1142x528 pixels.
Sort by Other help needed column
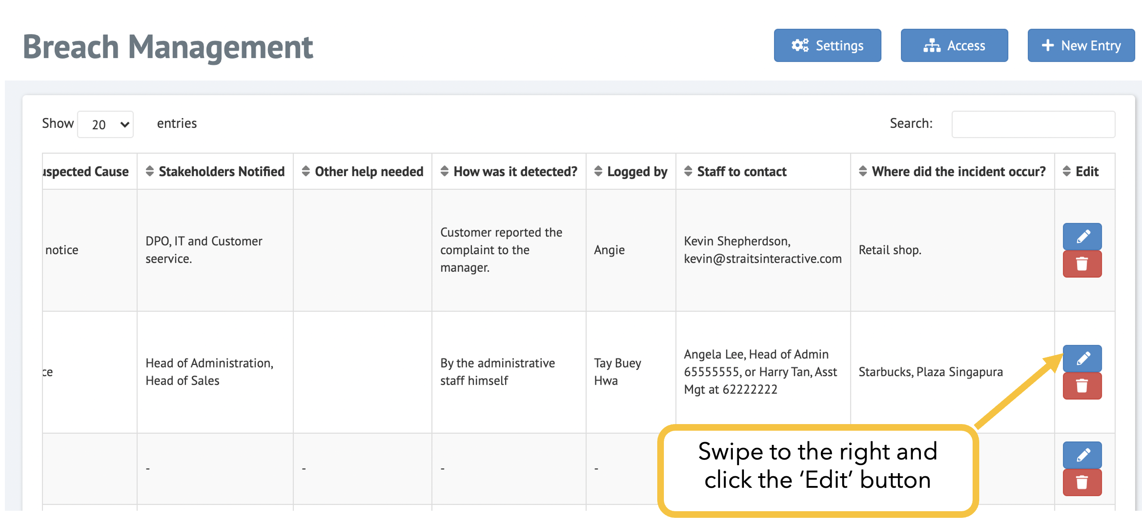coord(362,172)
